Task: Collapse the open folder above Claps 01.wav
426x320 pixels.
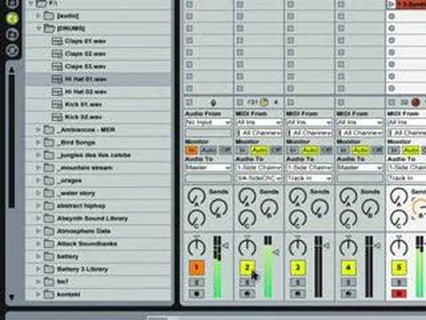Action: [38, 28]
